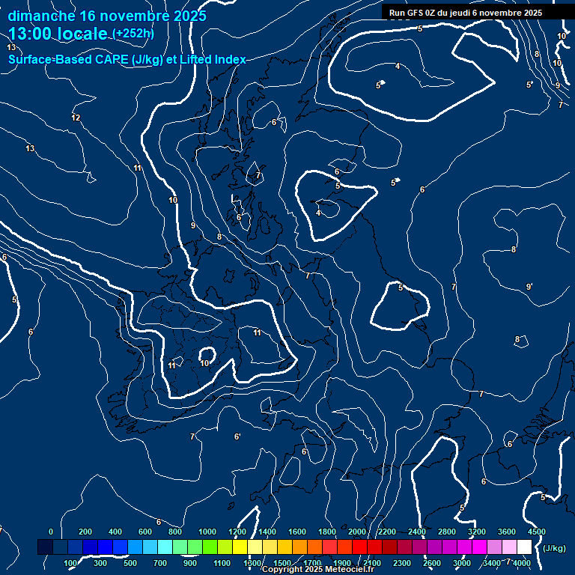Click the legend value '900'

(190, 563)
